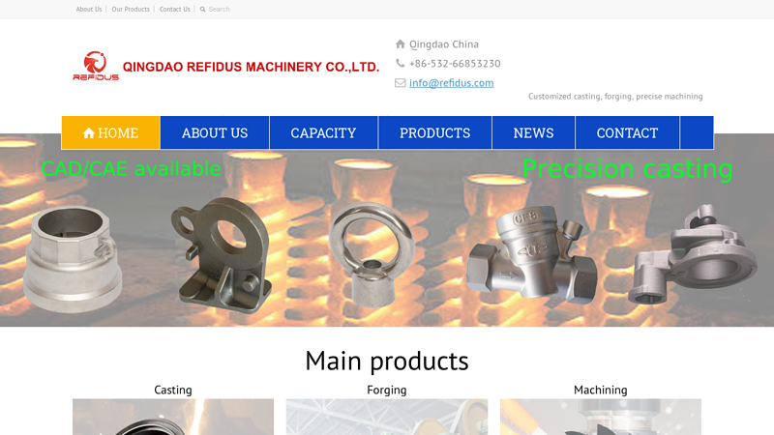Open the Casting product image

[x=173, y=417]
